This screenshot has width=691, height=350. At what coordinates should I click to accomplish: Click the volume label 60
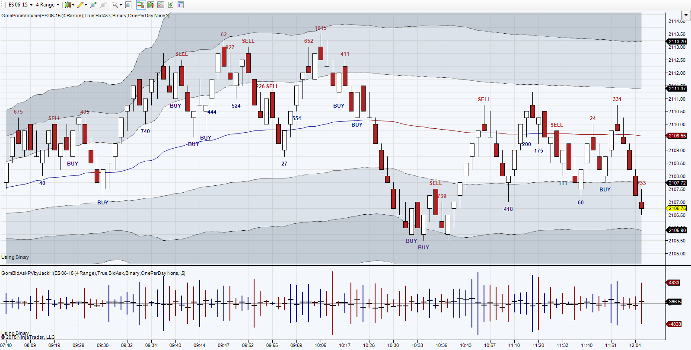581,203
